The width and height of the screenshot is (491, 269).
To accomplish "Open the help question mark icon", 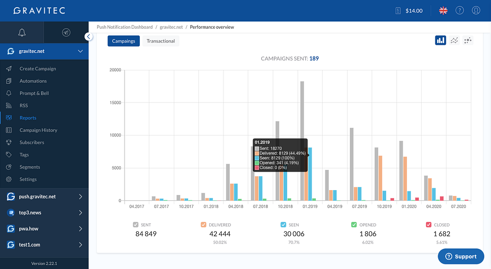I will [x=459, y=10].
